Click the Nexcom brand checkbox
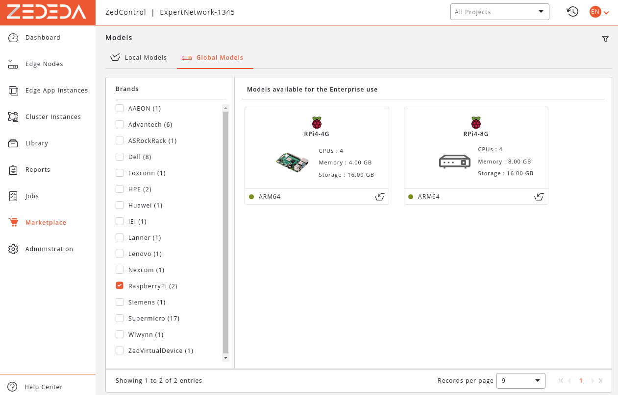This screenshot has width=618, height=395. [120, 270]
